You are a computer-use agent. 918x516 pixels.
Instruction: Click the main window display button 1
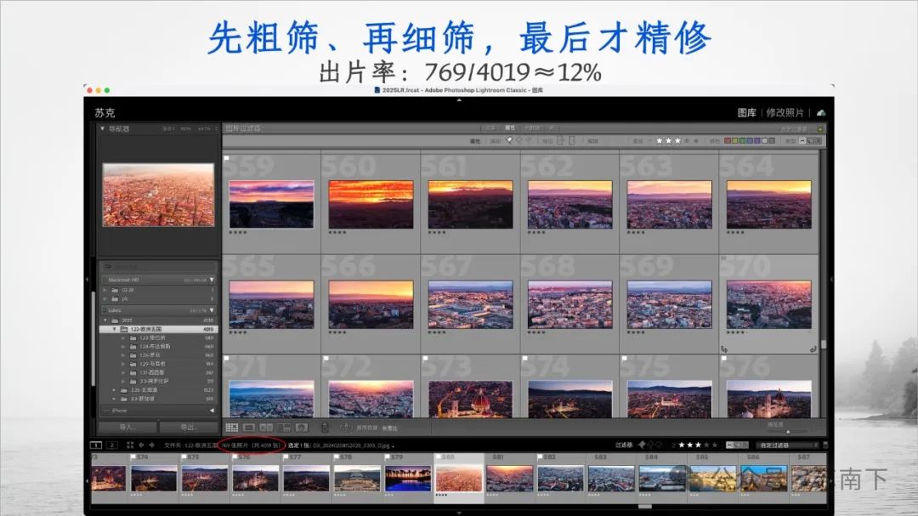[x=96, y=445]
